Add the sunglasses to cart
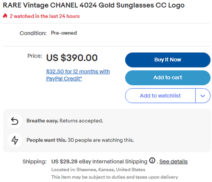Viewport: 212px width, 182px height. pyautogui.click(x=168, y=78)
